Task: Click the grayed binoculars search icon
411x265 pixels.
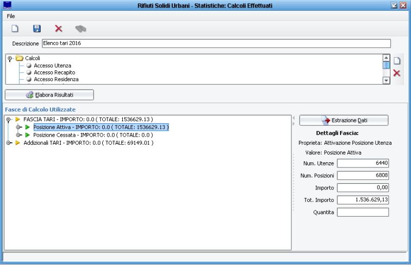Action: tap(81, 29)
